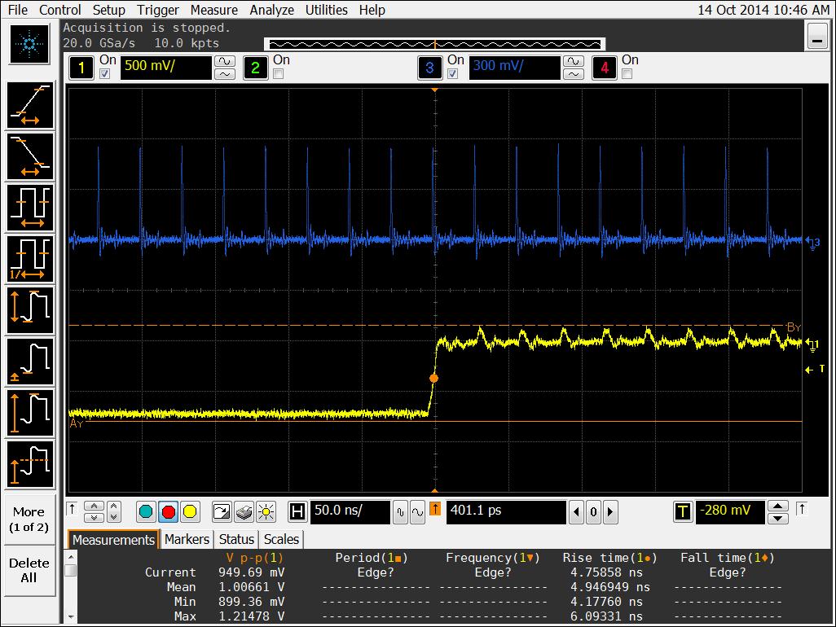
Task: Click Delete All measurements button
Action: tap(29, 570)
